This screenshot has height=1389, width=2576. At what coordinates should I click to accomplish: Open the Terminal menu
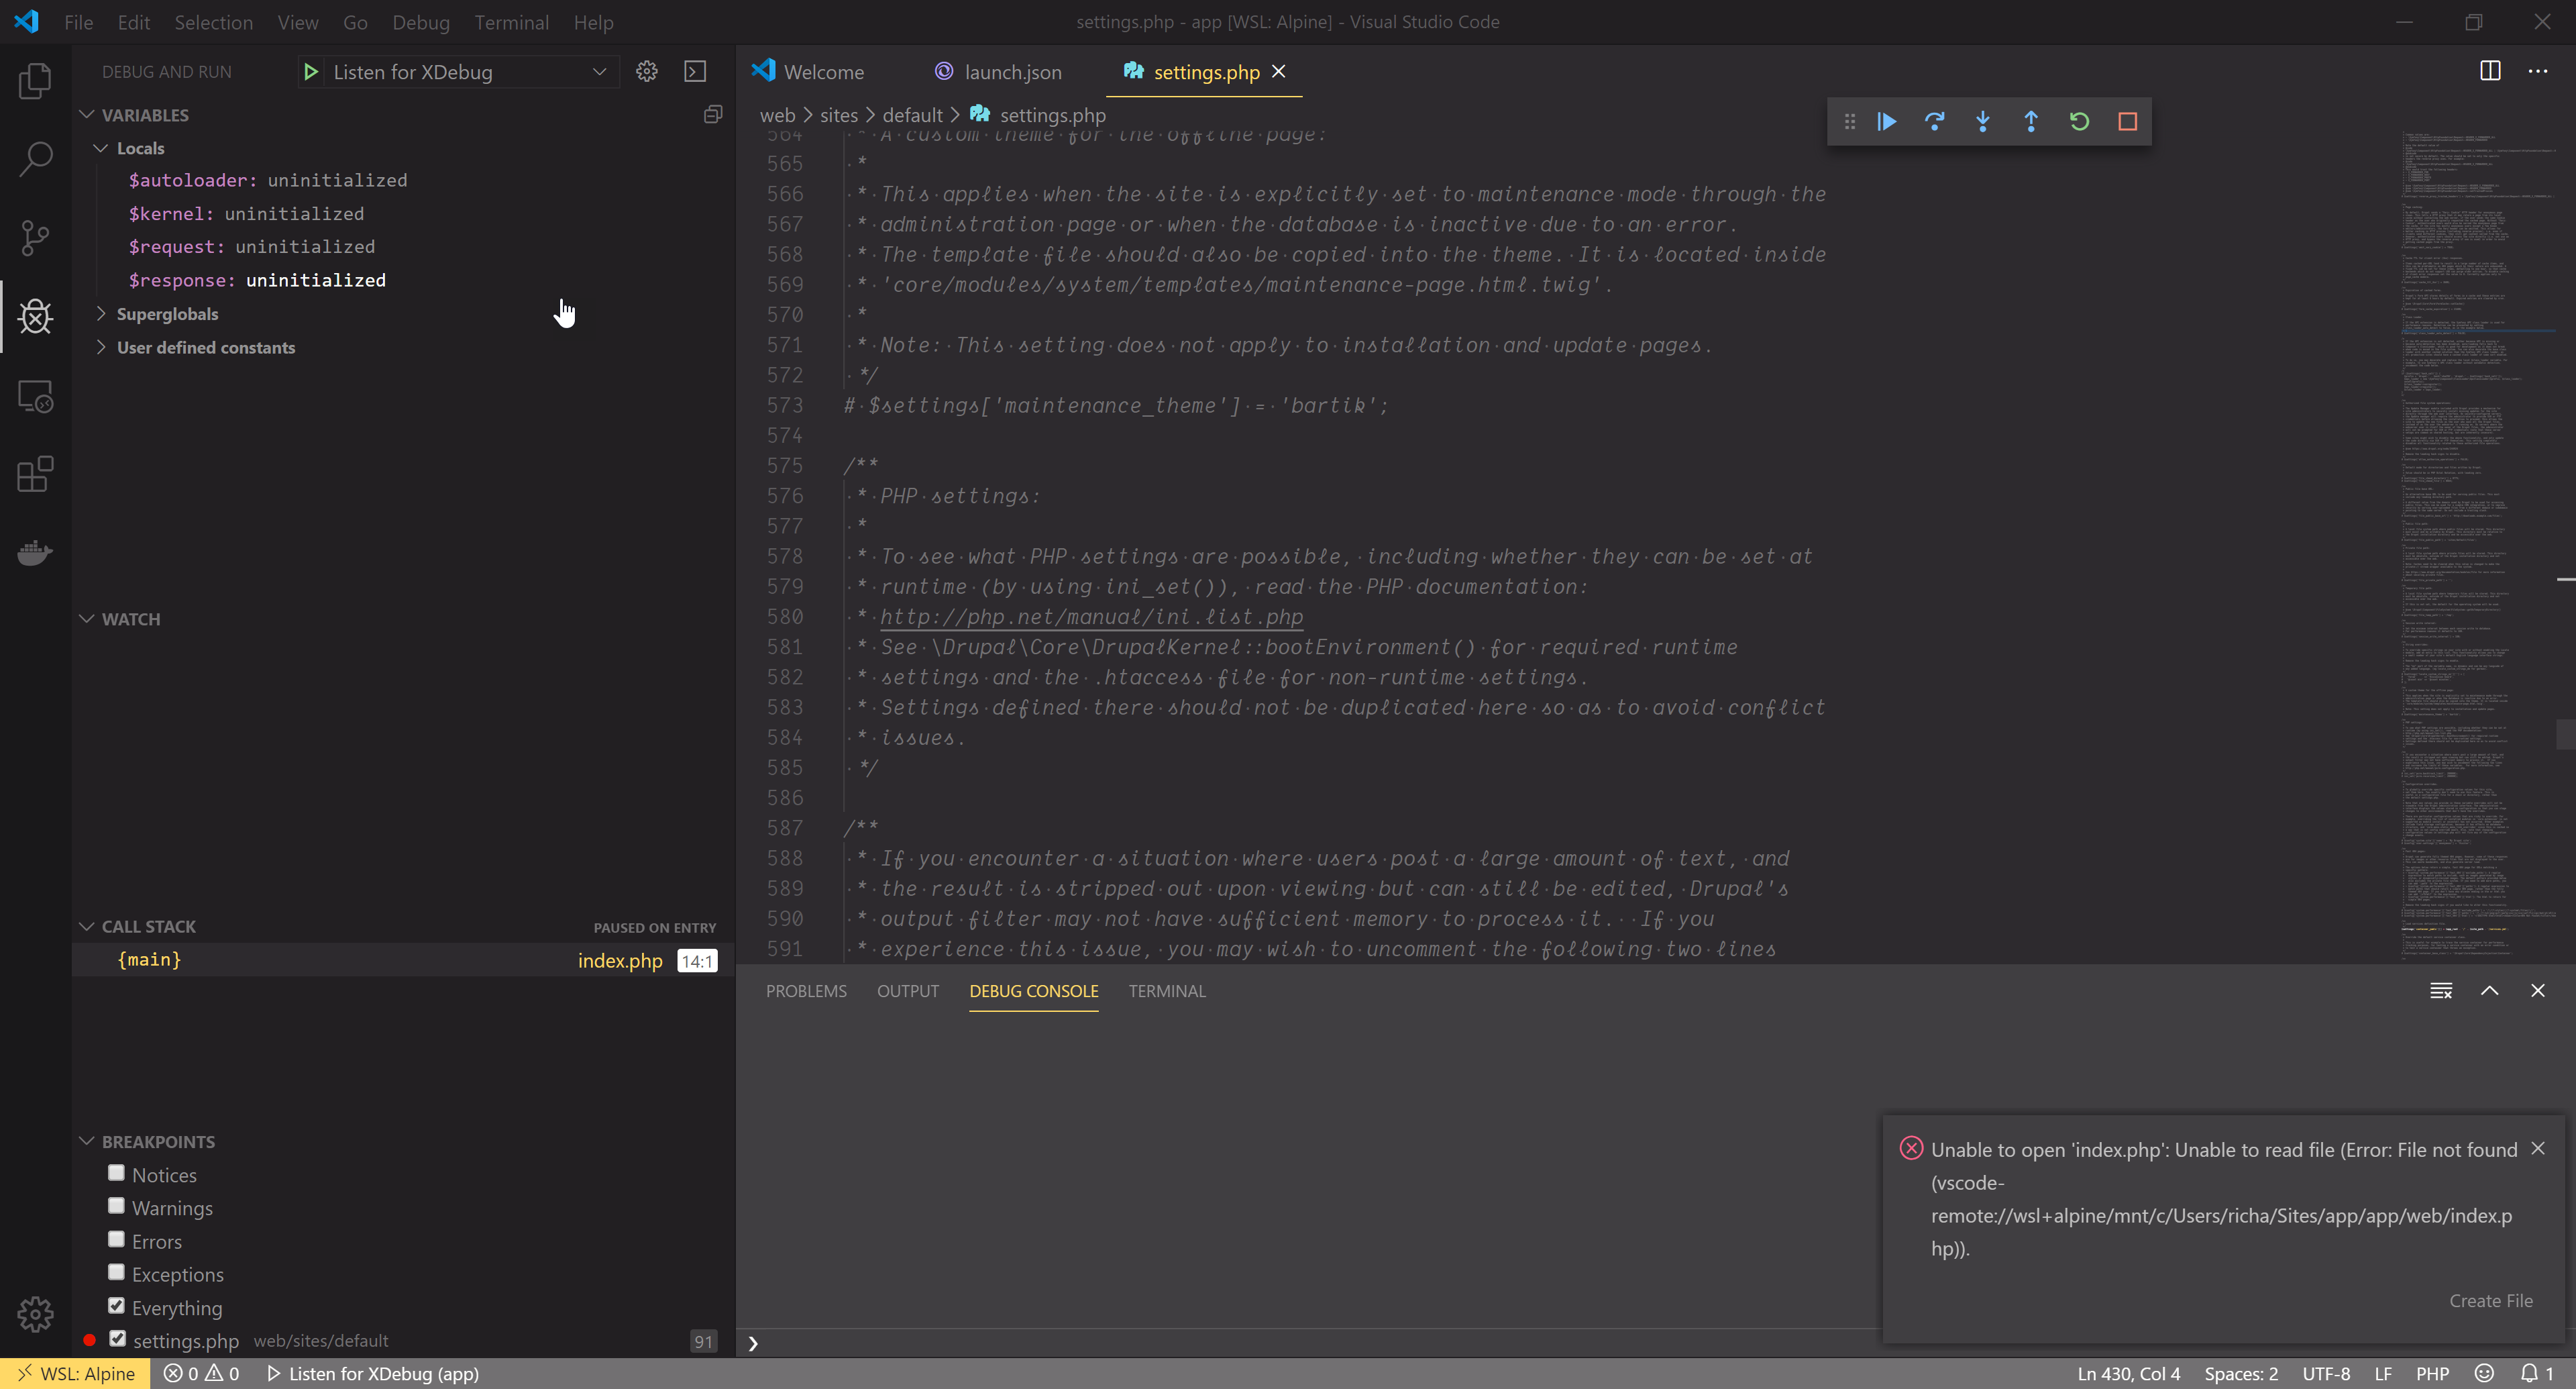pyautogui.click(x=511, y=22)
